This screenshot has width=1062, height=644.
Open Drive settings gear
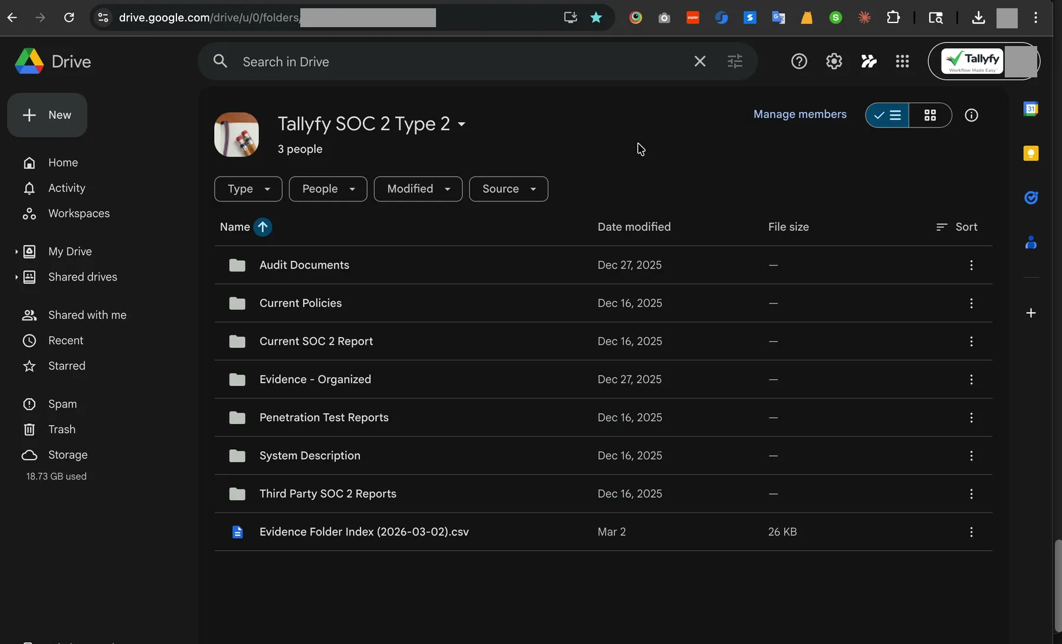tap(834, 61)
